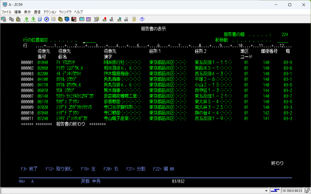The height and width of the screenshot is (194, 311).
Task: Click the 報告書の終わり end marker
Action: (71, 124)
